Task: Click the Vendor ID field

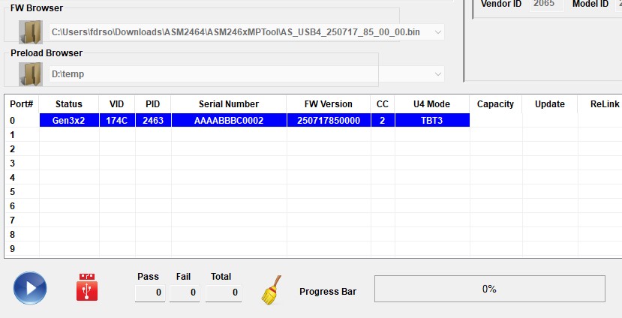Action: click(x=542, y=4)
